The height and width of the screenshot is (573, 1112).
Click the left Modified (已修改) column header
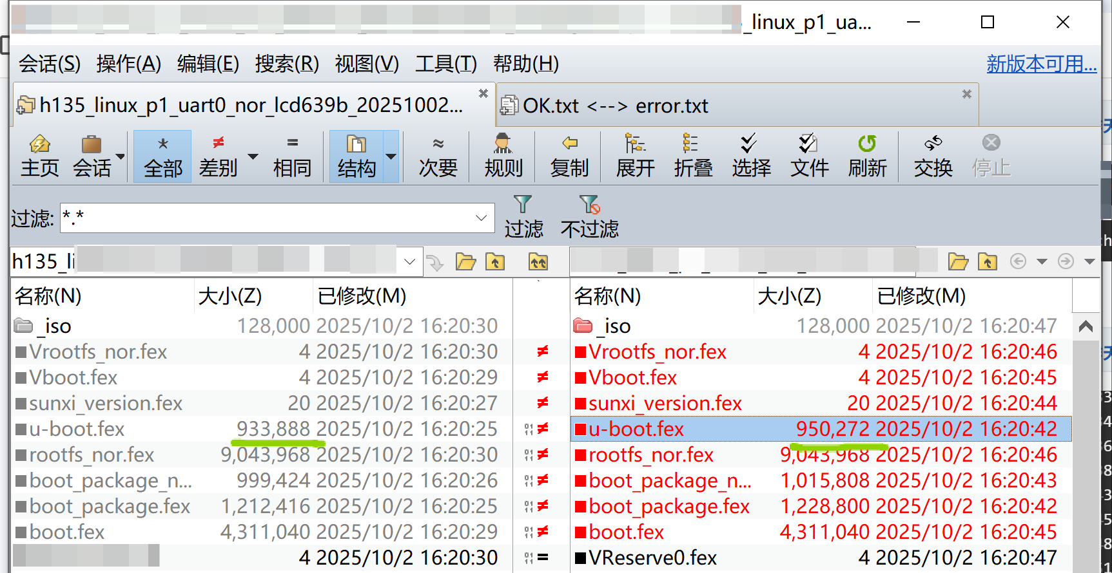(x=362, y=296)
